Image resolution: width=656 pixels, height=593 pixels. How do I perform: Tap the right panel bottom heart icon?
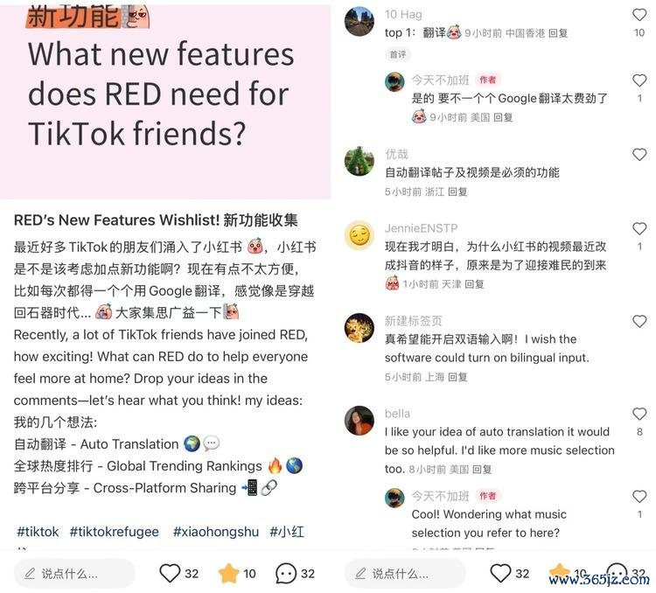(500, 573)
